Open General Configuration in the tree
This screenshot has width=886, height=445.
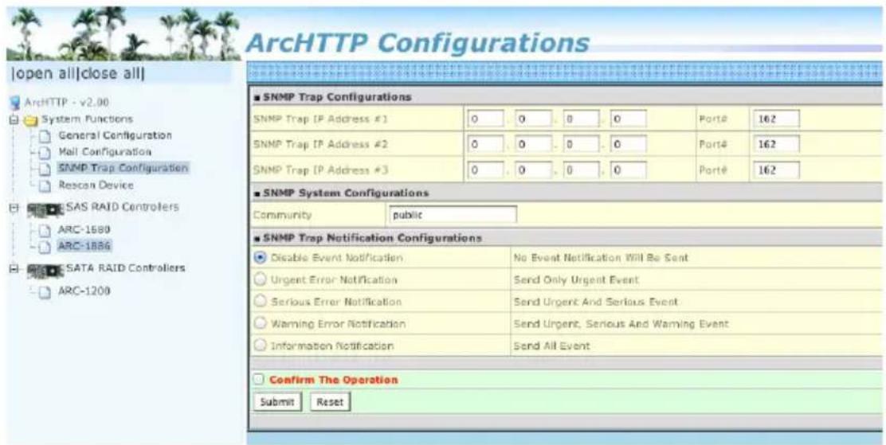point(116,135)
